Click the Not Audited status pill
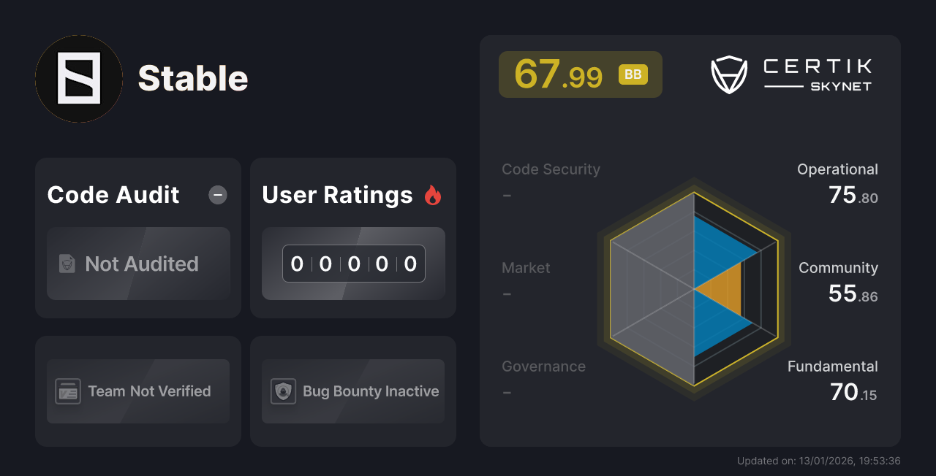936x476 pixels. point(138,264)
